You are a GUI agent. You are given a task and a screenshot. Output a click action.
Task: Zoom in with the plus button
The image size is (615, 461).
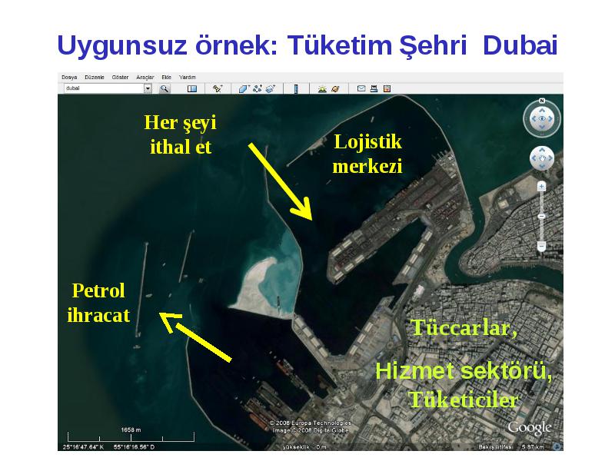[542, 187]
